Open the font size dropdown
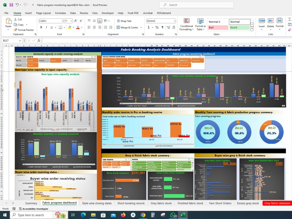Image resolution: width=292 pixels, height=219 pixels. [x=68, y=21]
